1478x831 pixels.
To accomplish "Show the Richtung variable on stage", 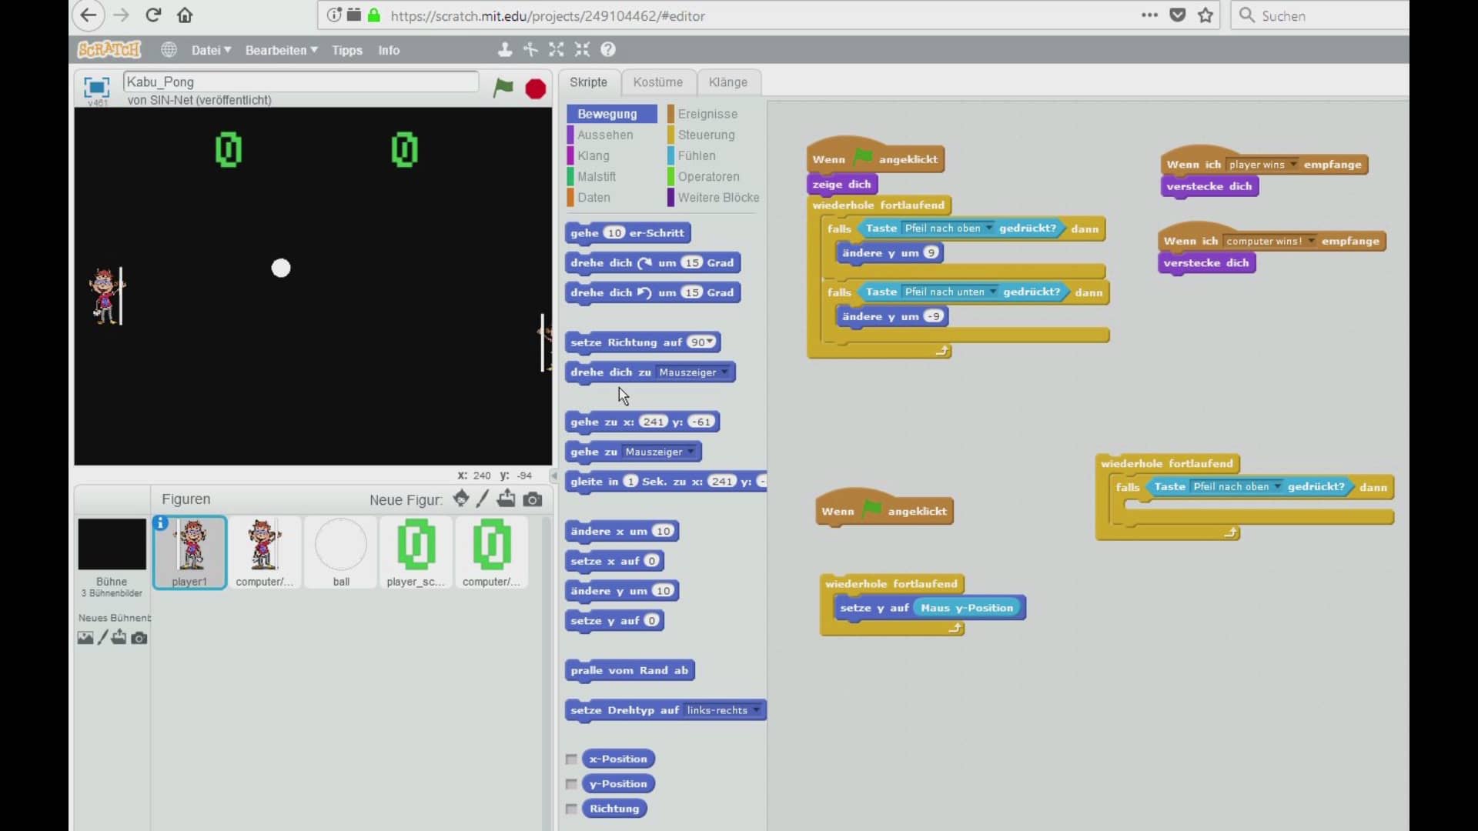I will tap(571, 809).
